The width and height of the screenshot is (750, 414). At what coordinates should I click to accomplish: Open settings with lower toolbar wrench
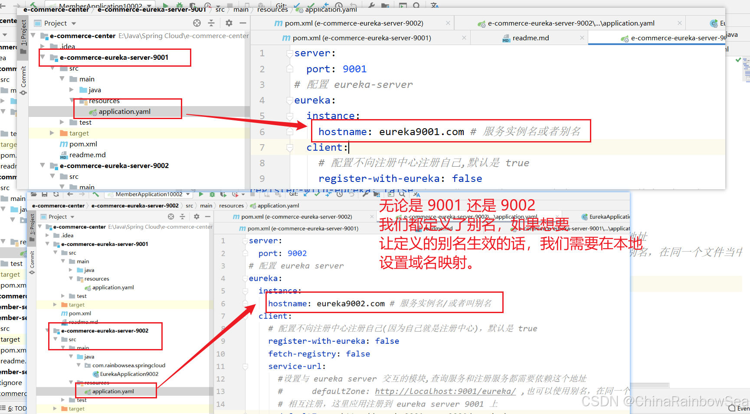(365, 194)
